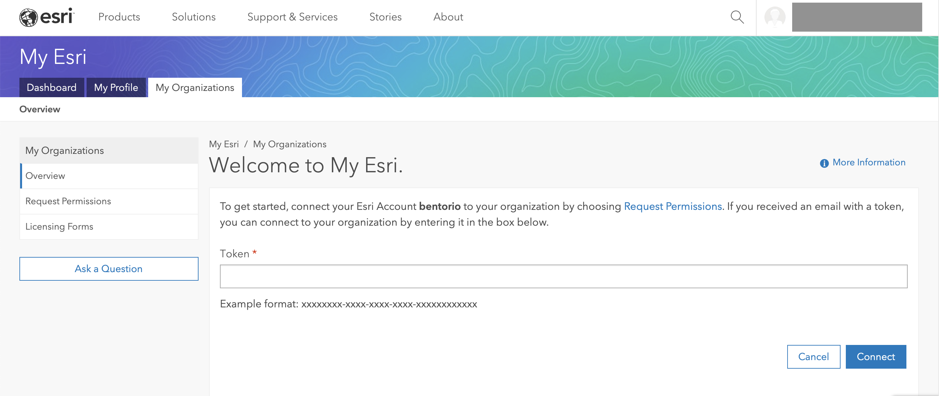This screenshot has width=939, height=396.
Task: Expand the Solutions navigation menu
Action: point(194,17)
